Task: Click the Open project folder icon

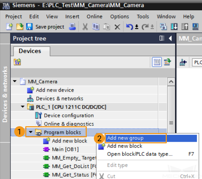Action: coord(20,27)
